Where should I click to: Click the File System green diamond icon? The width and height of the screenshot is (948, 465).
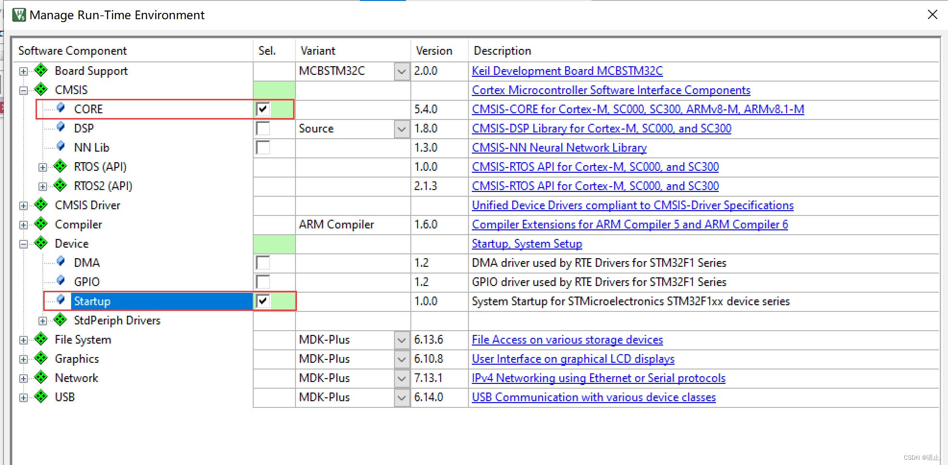(41, 339)
